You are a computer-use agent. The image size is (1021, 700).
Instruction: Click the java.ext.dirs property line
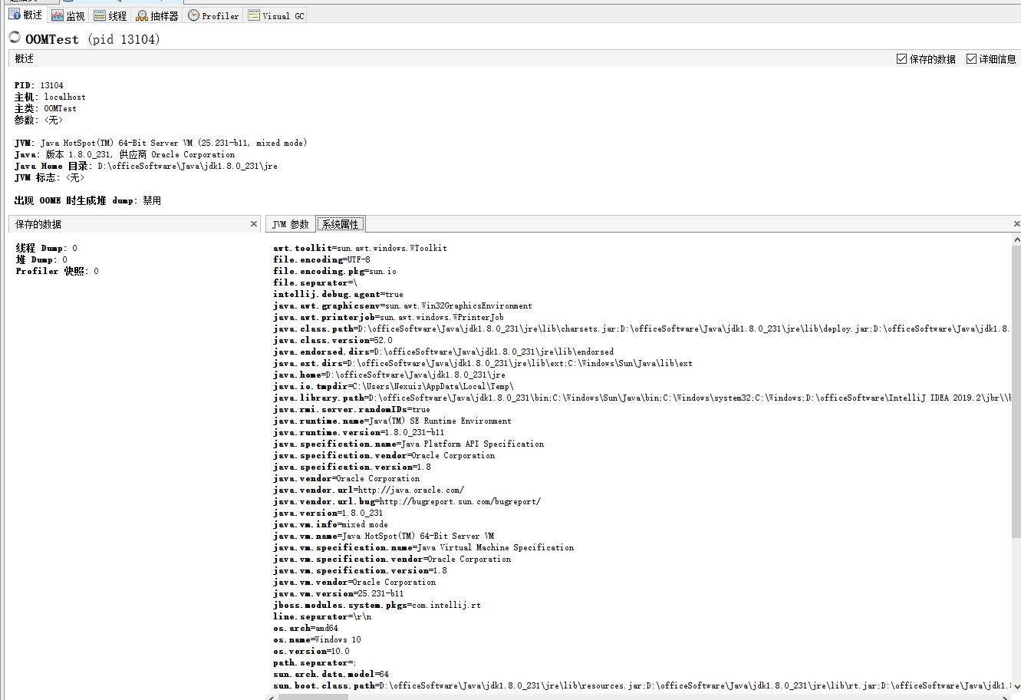(x=483, y=363)
